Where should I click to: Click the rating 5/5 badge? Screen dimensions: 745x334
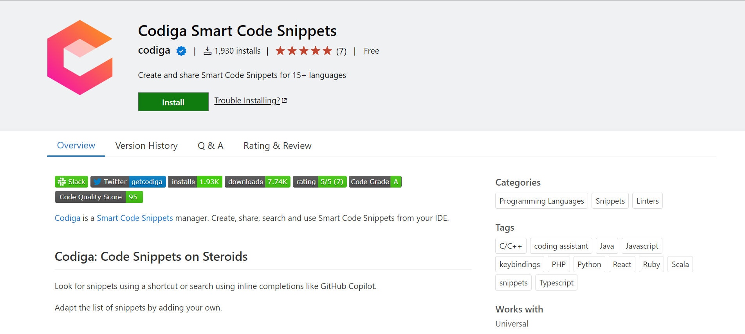[x=319, y=182]
